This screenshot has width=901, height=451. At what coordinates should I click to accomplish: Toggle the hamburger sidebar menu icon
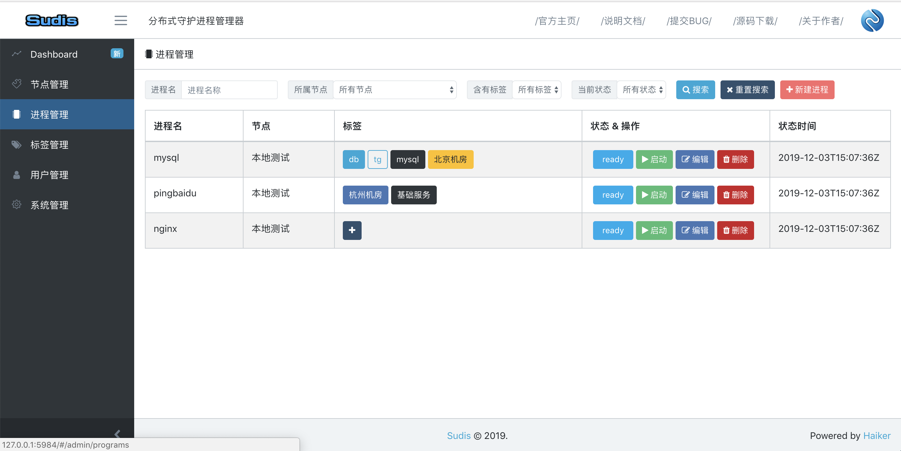[x=121, y=21]
